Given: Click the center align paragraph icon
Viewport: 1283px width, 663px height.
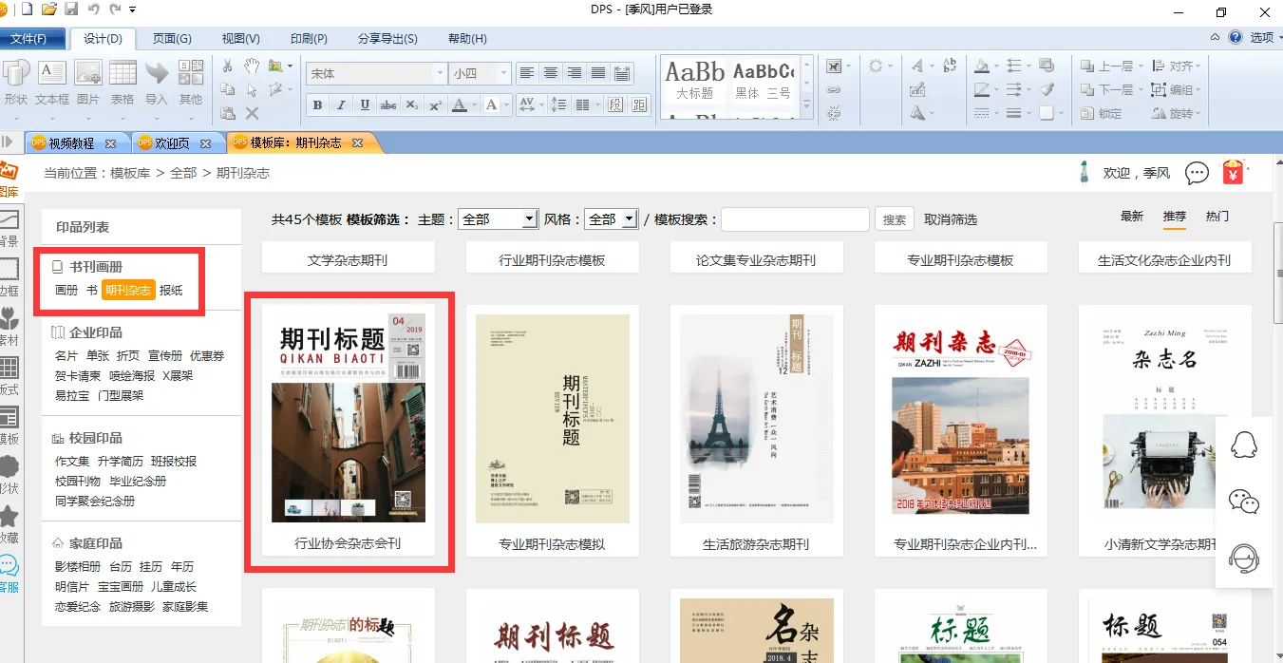Looking at the screenshot, I should tap(551, 73).
